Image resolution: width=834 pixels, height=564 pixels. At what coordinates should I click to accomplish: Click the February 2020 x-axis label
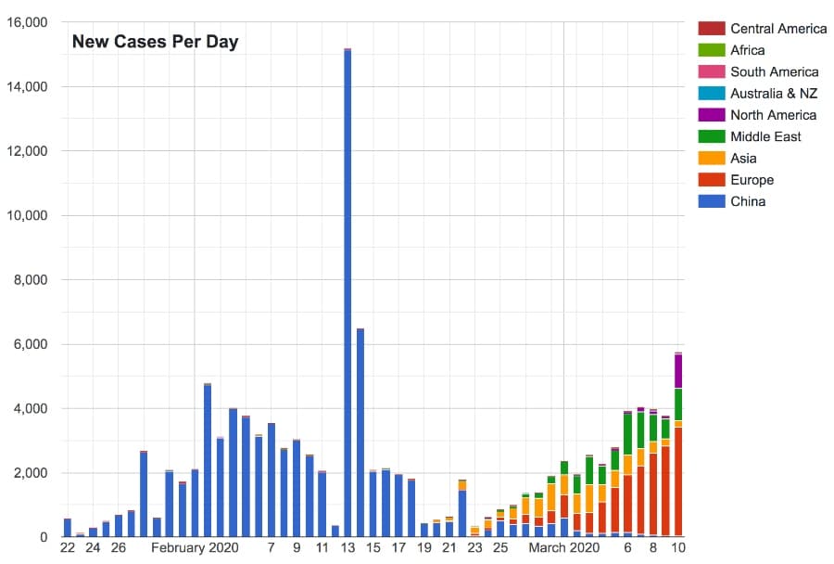(x=195, y=548)
